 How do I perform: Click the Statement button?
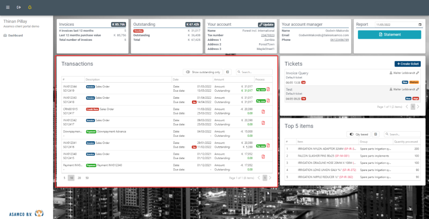[x=389, y=35]
